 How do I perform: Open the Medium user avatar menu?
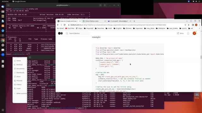coord(194,33)
